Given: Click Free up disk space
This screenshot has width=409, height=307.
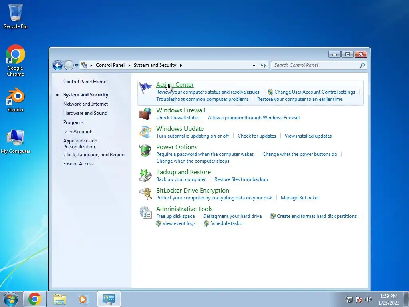Looking at the screenshot, I should tap(175, 216).
